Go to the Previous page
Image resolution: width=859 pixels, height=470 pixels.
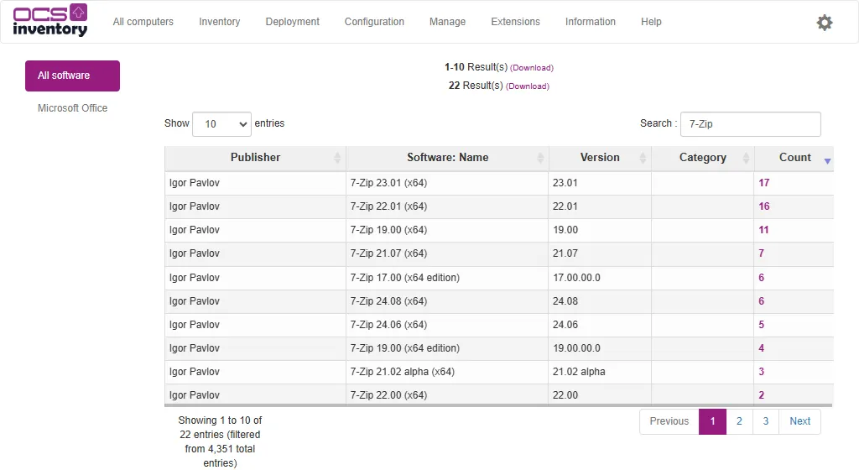tap(669, 421)
